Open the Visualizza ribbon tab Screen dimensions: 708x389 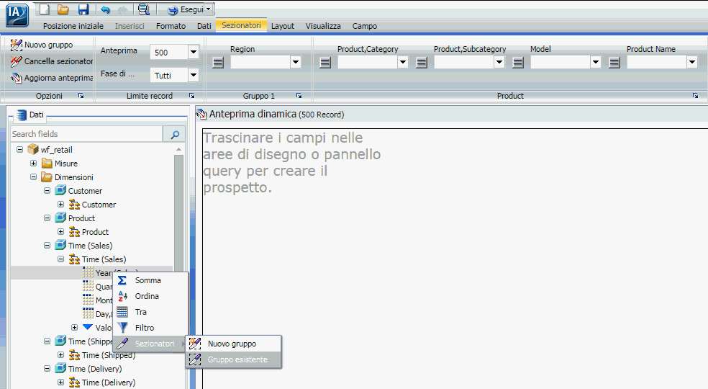point(323,26)
